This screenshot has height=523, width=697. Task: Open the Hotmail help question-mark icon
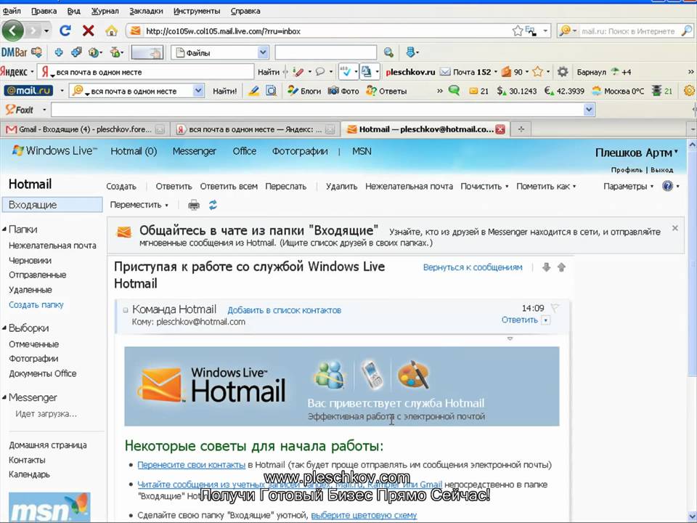pyautogui.click(x=667, y=186)
